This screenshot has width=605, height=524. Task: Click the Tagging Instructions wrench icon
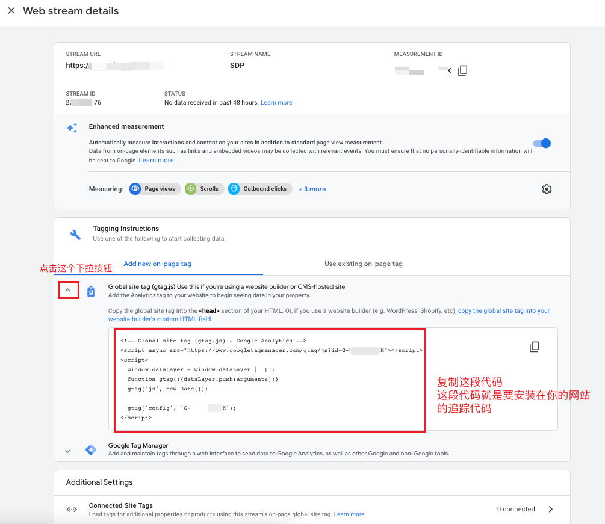pos(75,235)
